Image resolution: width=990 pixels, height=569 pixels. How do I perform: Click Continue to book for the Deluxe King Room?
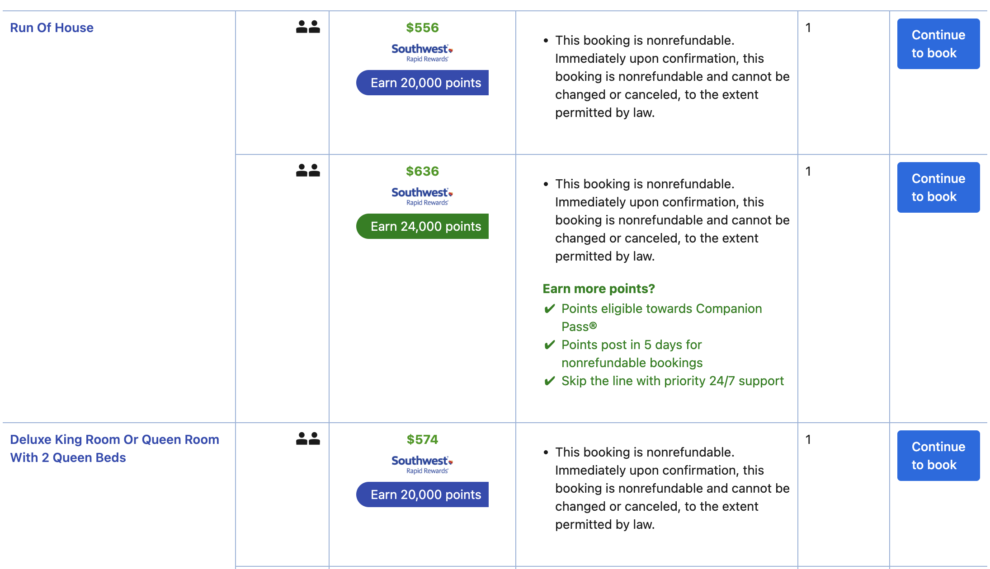coord(938,455)
